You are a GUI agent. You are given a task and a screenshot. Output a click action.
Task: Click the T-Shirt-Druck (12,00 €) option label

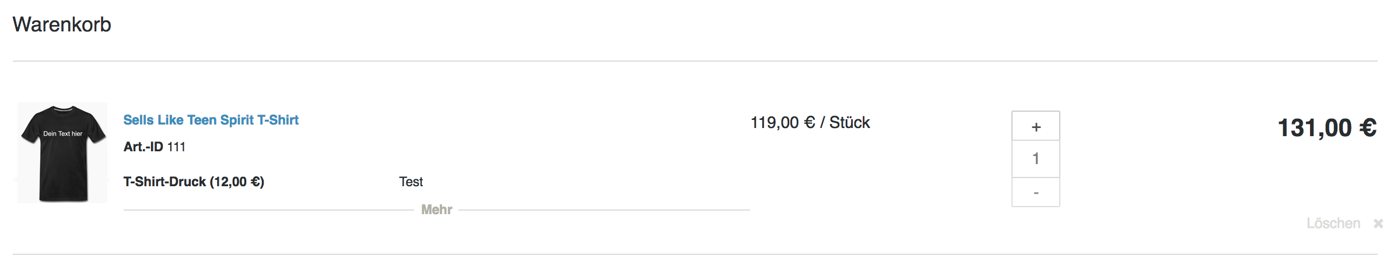tap(194, 182)
